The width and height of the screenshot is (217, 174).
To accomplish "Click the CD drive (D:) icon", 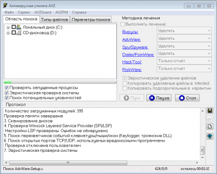I will click(19, 33).
